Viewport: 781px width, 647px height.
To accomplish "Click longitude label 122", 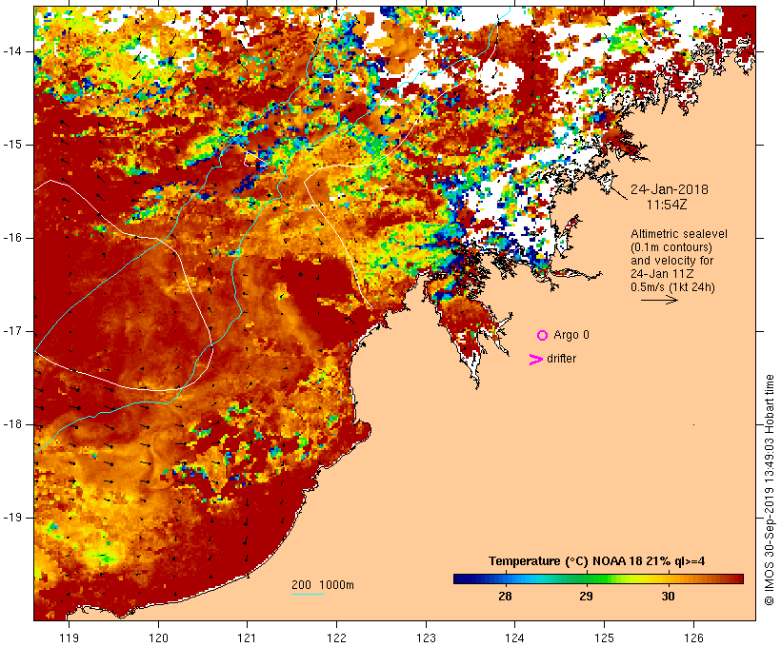I will coord(337,637).
